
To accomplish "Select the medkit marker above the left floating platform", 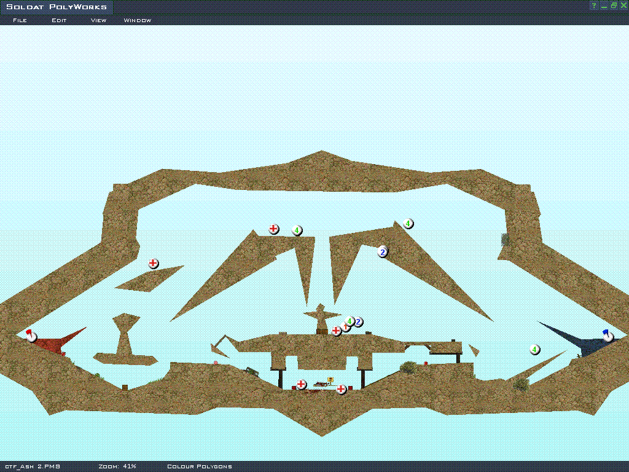I will [154, 264].
